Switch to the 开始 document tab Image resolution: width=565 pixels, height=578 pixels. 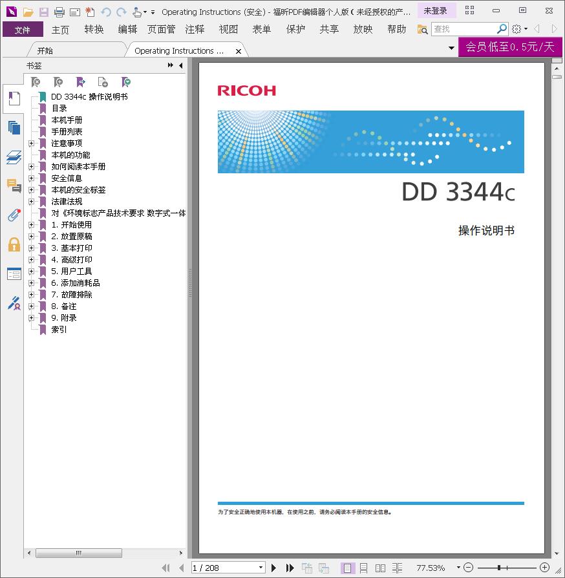tap(45, 50)
